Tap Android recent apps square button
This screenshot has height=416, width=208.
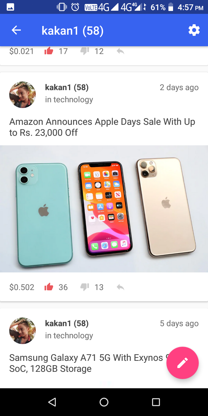click(x=156, y=402)
